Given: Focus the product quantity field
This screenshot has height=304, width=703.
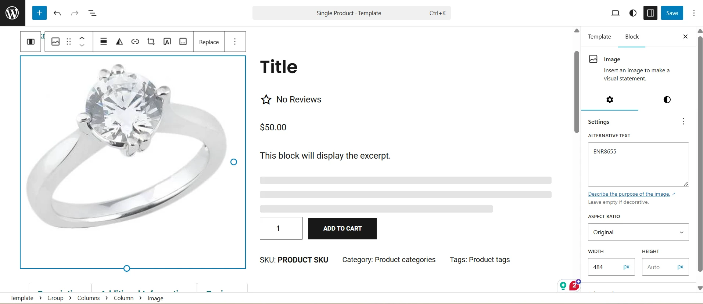Looking at the screenshot, I should coord(281,228).
